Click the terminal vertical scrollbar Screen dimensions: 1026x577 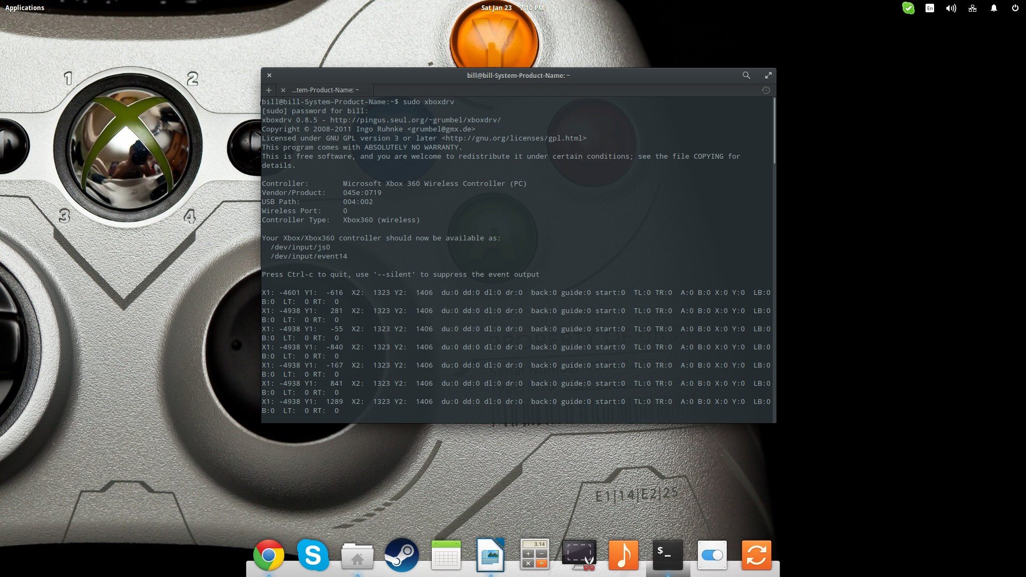coord(774,131)
